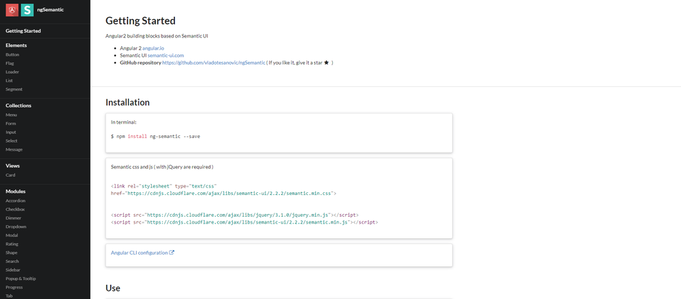Click the teal Semantic UI logo icon

point(27,10)
